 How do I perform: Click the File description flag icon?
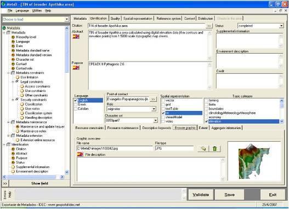80,154
